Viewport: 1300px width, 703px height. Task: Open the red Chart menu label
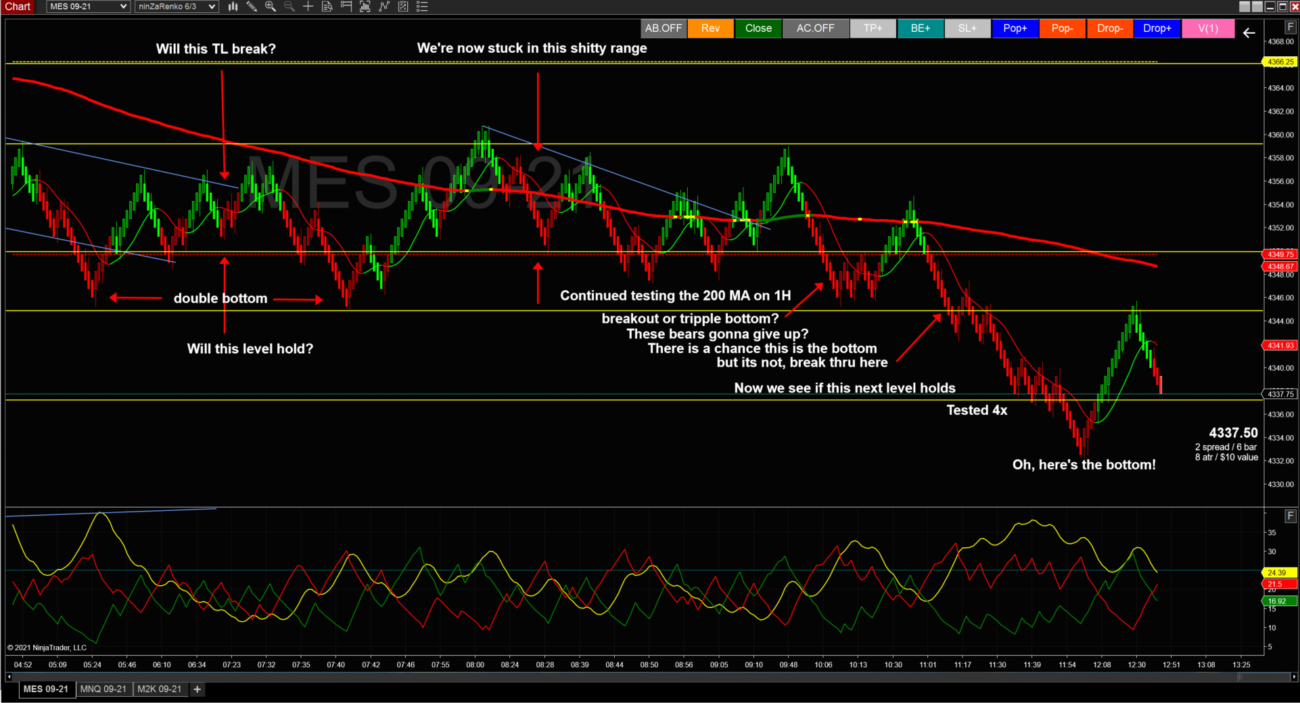18,7
